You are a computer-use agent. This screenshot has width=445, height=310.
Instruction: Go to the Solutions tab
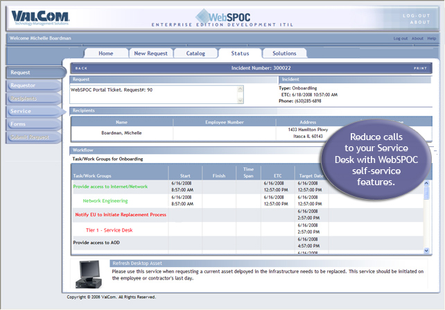284,53
